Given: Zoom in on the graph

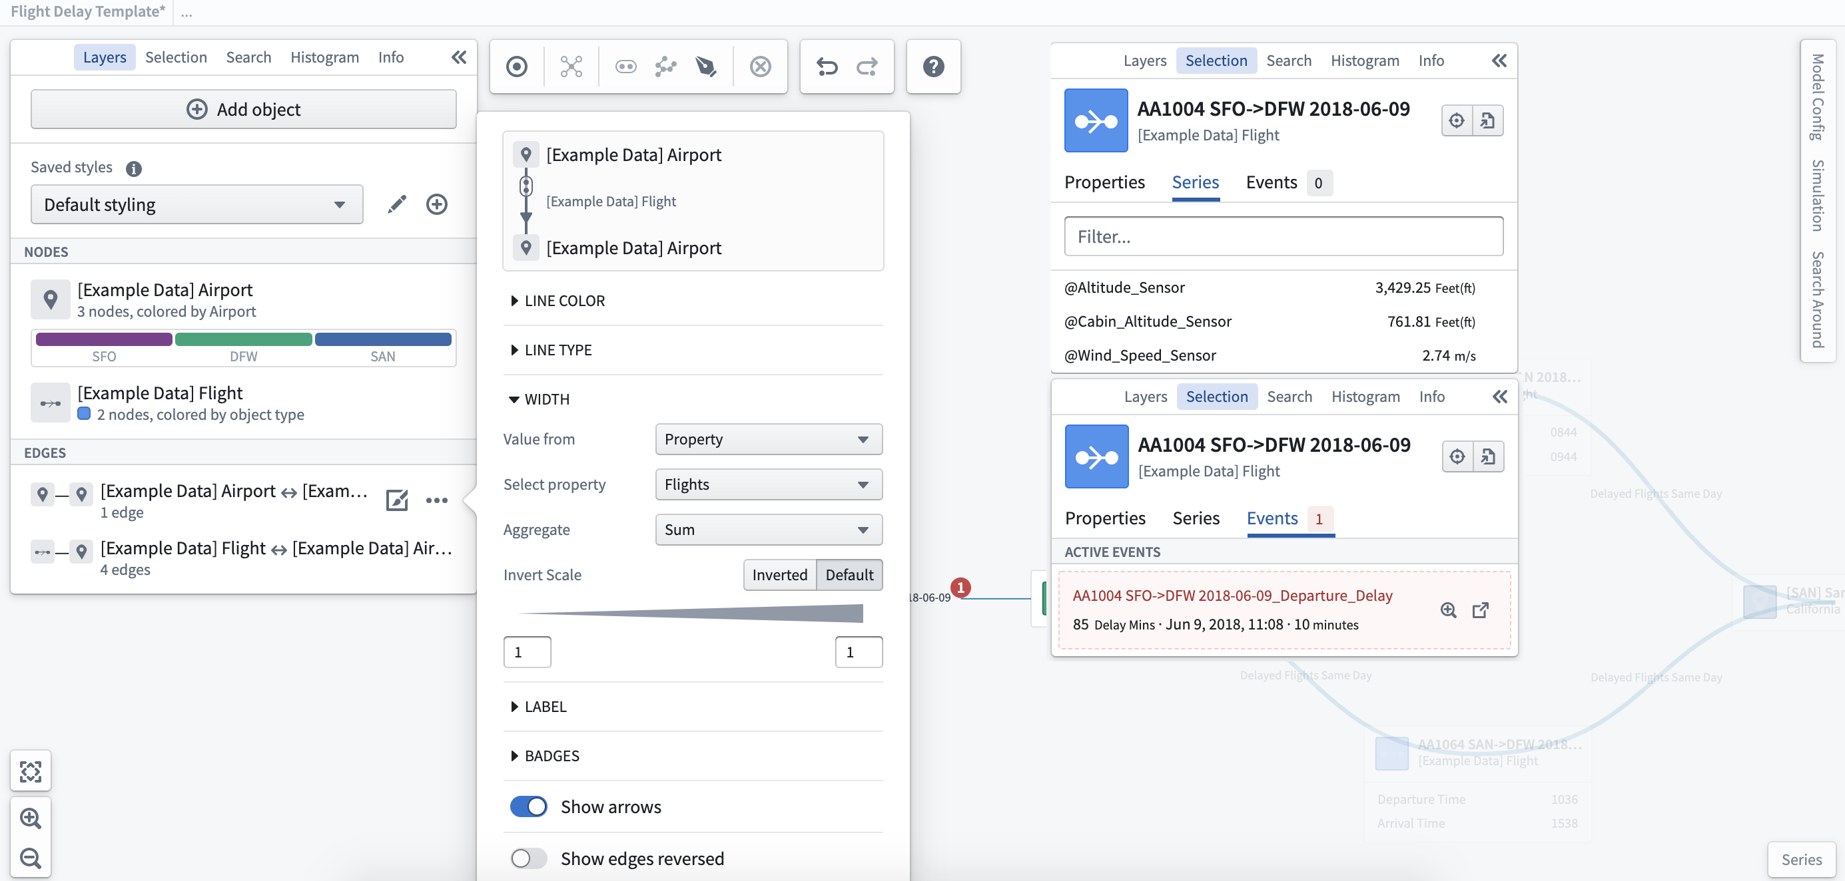Looking at the screenshot, I should tap(31, 818).
